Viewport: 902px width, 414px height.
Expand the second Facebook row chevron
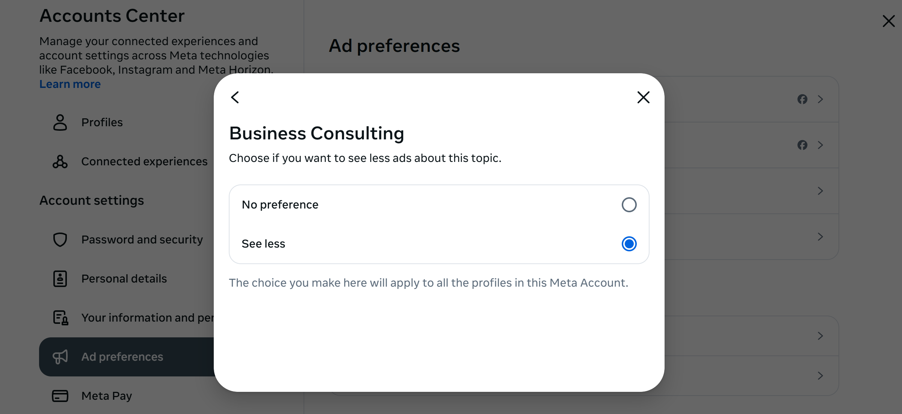point(820,145)
